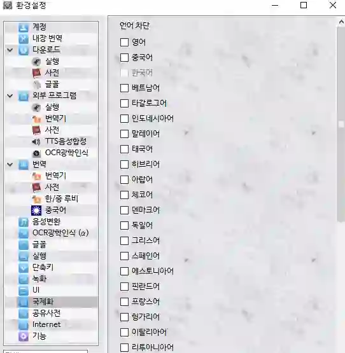Click 번역기 icon under 외부 프로그램
This screenshot has height=353, width=345.
[x=36, y=119]
